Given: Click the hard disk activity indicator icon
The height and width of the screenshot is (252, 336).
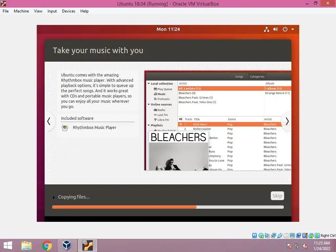Looking at the screenshot, I should click(254, 236).
